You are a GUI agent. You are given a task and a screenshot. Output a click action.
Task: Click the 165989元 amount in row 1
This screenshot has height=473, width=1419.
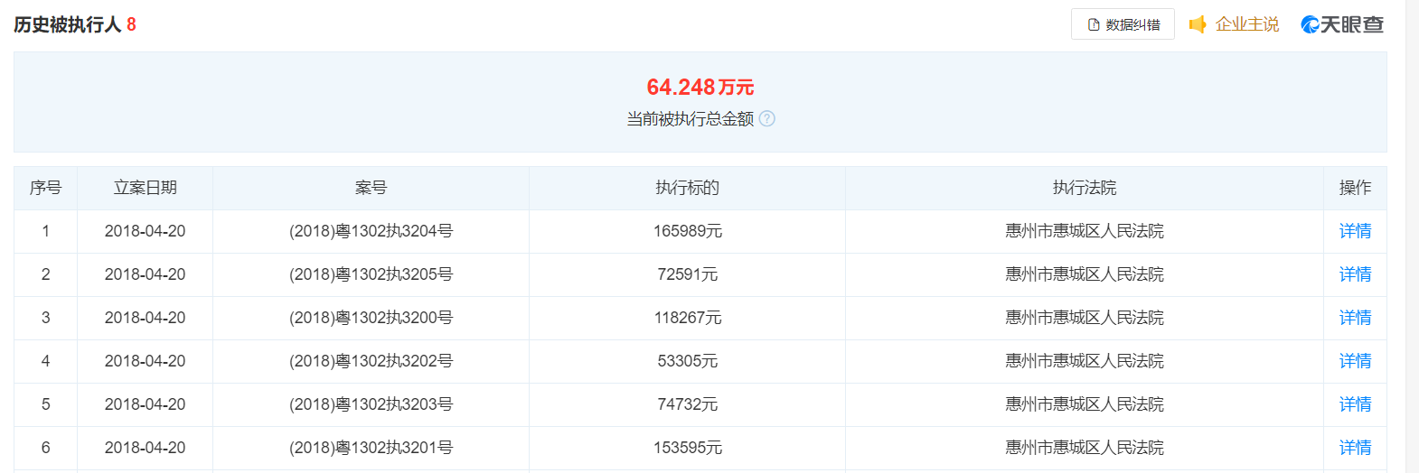(x=687, y=231)
